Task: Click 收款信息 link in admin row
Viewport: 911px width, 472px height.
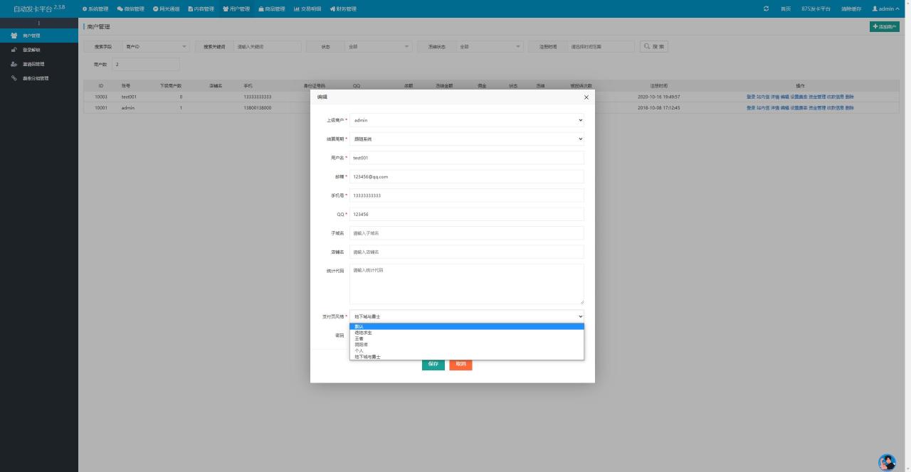Action: tap(836, 108)
